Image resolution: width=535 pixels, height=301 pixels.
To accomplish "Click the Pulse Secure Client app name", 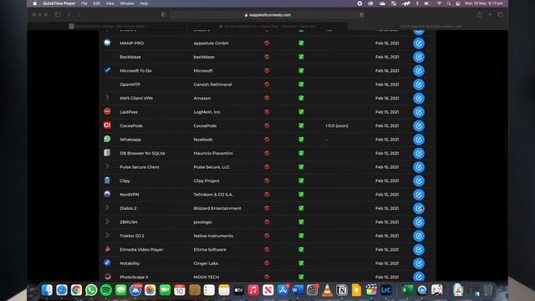I will pyautogui.click(x=140, y=167).
